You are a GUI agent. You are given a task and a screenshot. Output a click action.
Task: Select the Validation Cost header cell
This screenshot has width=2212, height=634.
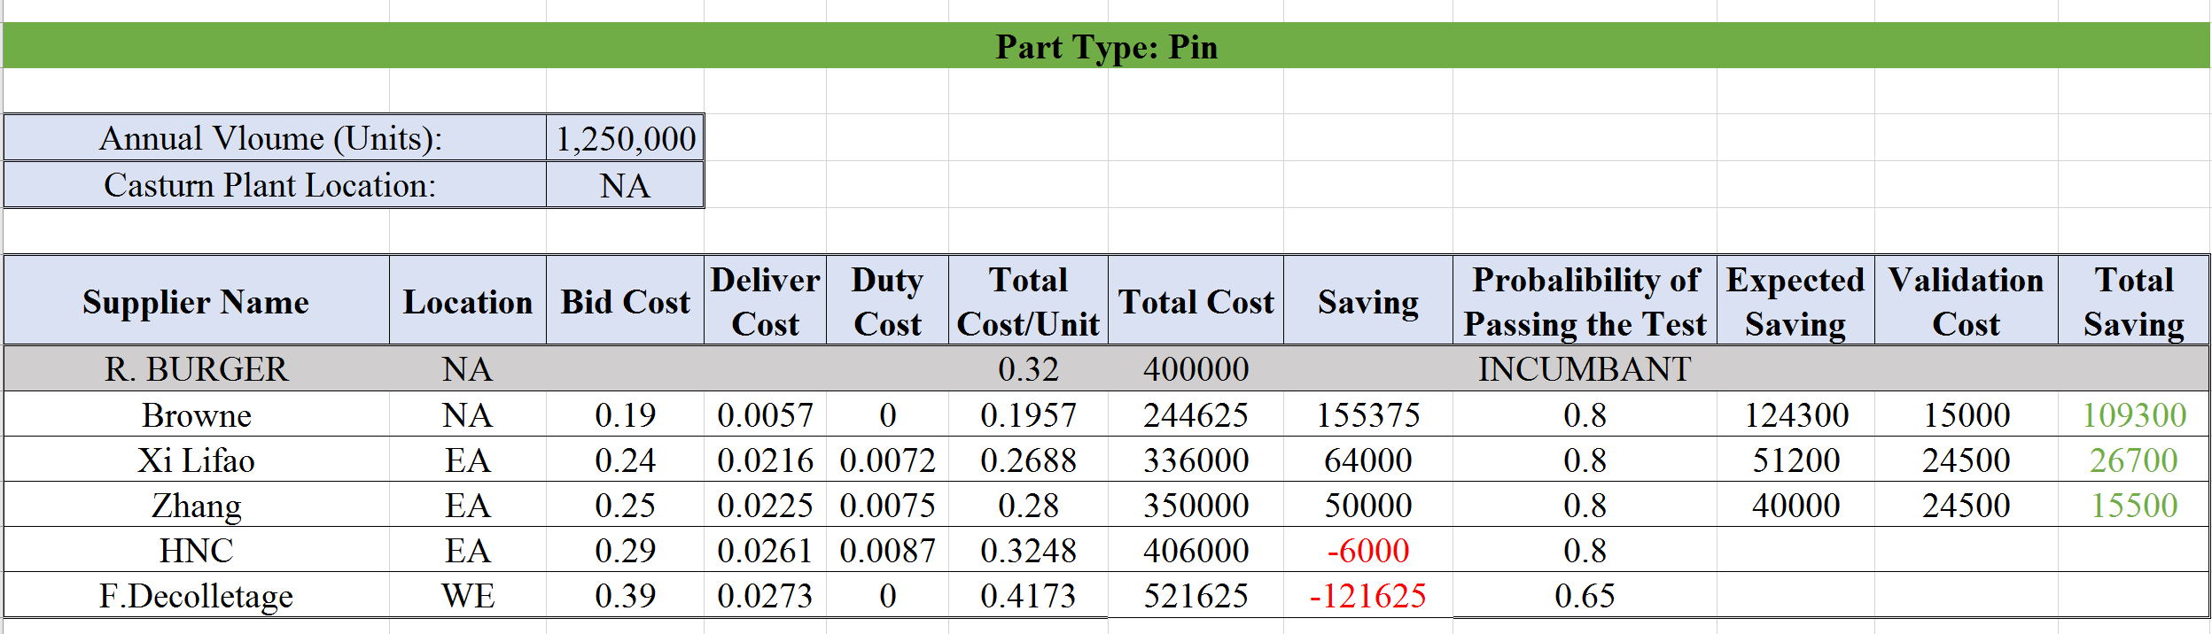pyautogui.click(x=1966, y=301)
